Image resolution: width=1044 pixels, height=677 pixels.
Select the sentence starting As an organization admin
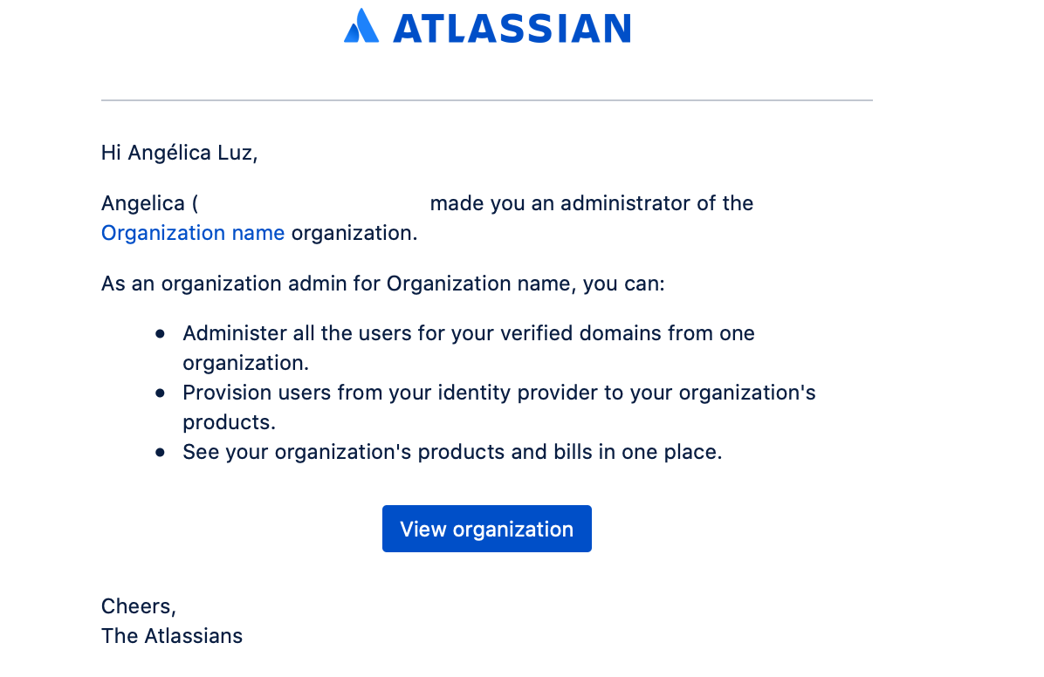click(x=382, y=284)
